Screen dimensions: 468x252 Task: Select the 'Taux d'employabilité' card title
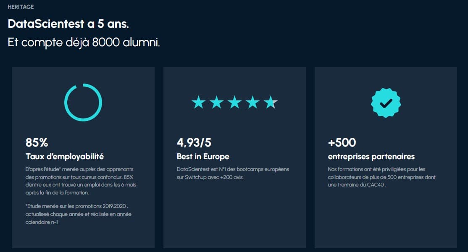pos(65,157)
